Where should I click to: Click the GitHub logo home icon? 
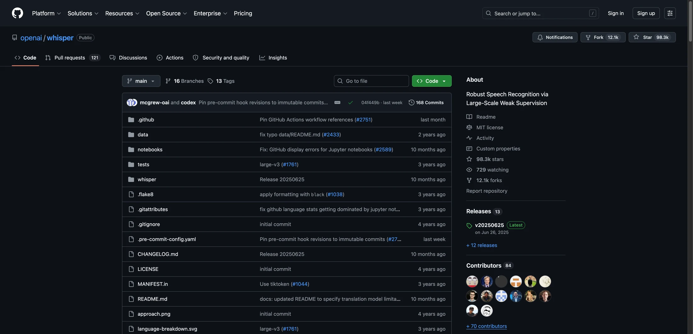[x=17, y=13]
